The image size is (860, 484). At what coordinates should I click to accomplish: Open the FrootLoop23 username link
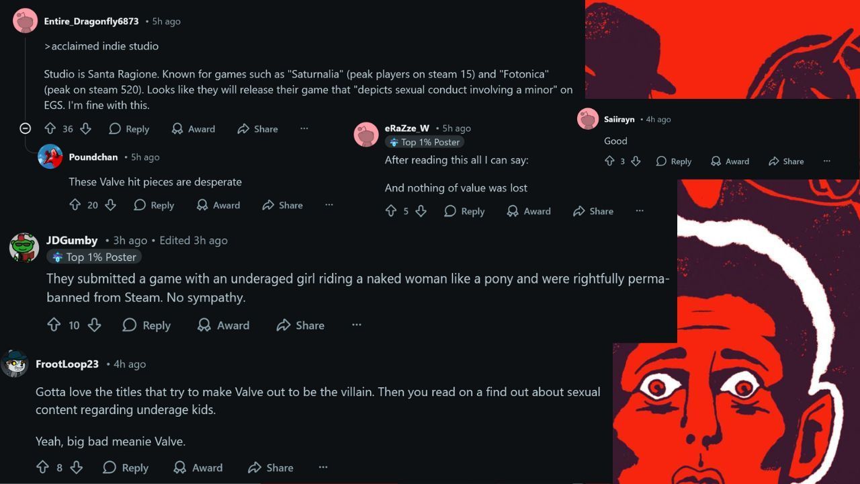[x=67, y=364]
